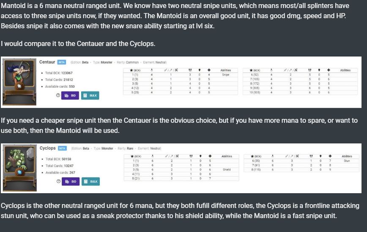
Task: Click the BETA badge next to Centaur
Action: tap(62, 62)
